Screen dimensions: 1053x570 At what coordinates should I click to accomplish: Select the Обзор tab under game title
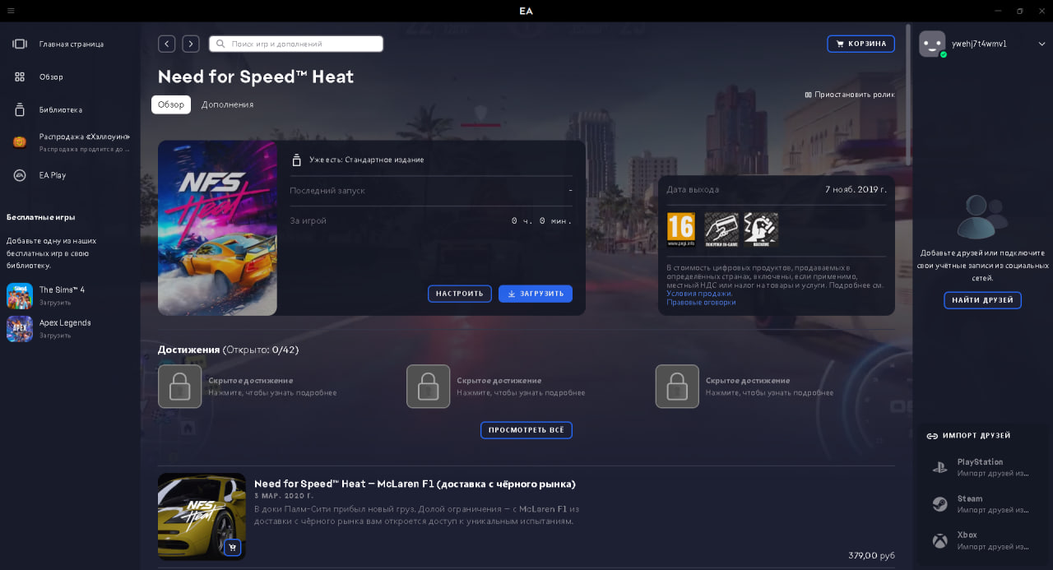[171, 104]
